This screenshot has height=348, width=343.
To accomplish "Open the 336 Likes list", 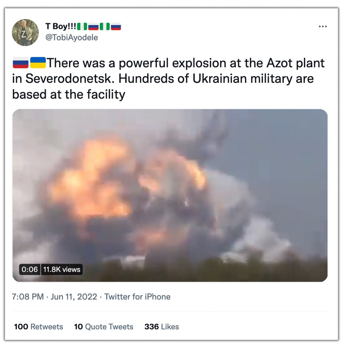I will [x=161, y=327].
